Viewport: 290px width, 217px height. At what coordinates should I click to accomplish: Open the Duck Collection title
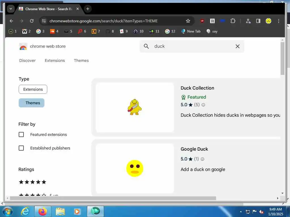(x=197, y=88)
